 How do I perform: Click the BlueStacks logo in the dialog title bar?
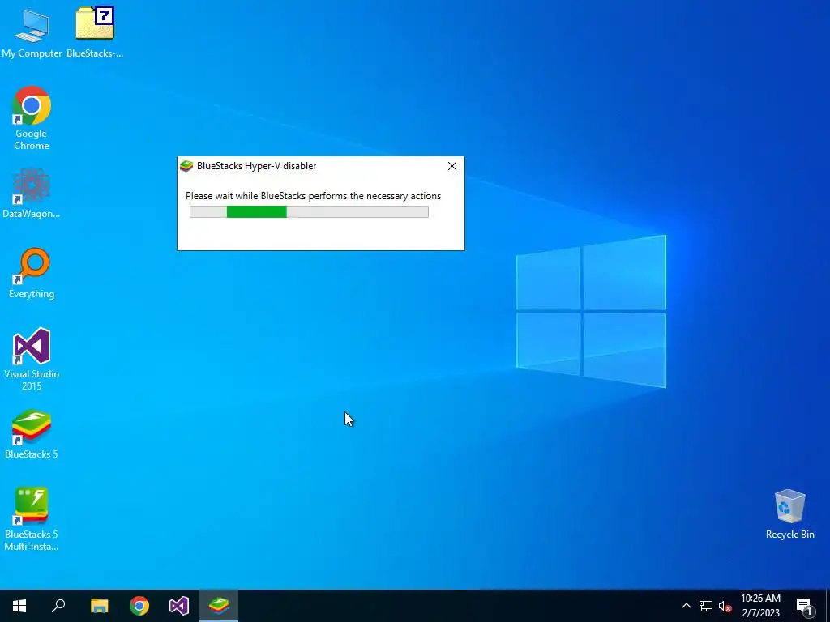pos(186,166)
